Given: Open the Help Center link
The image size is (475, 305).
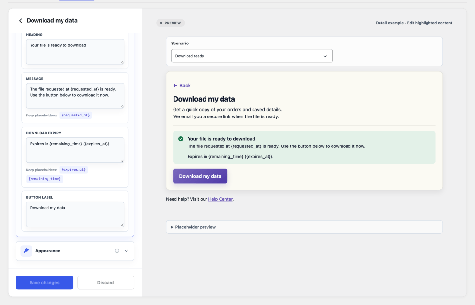Looking at the screenshot, I should [220, 199].
